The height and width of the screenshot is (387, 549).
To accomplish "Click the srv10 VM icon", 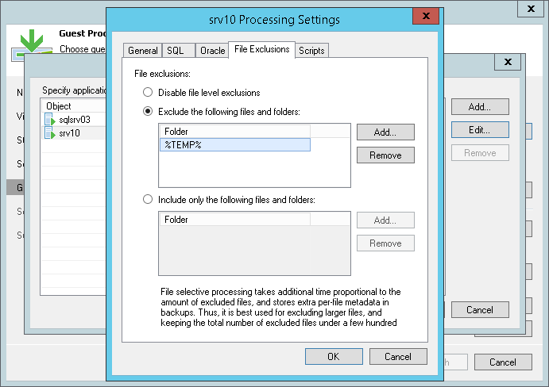I will (x=50, y=133).
